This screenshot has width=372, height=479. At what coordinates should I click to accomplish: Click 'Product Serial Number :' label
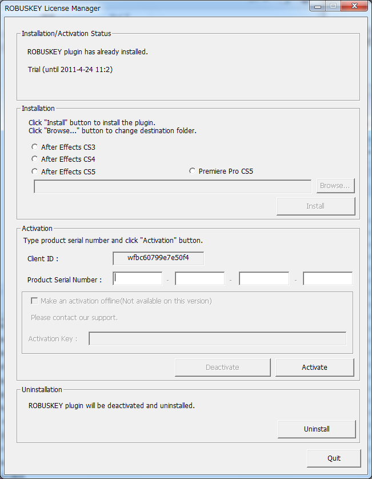click(65, 280)
